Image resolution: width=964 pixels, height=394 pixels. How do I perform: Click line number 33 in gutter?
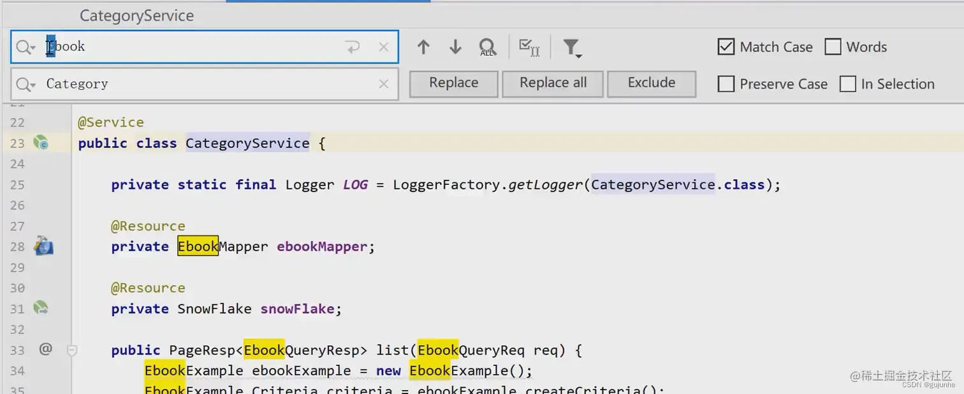pyautogui.click(x=17, y=350)
